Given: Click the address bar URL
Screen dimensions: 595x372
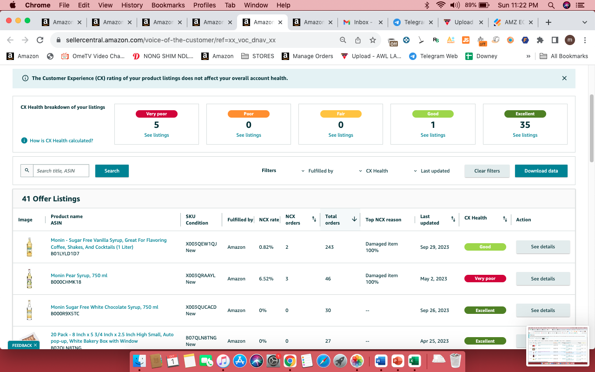Looking at the screenshot, I should point(171,40).
